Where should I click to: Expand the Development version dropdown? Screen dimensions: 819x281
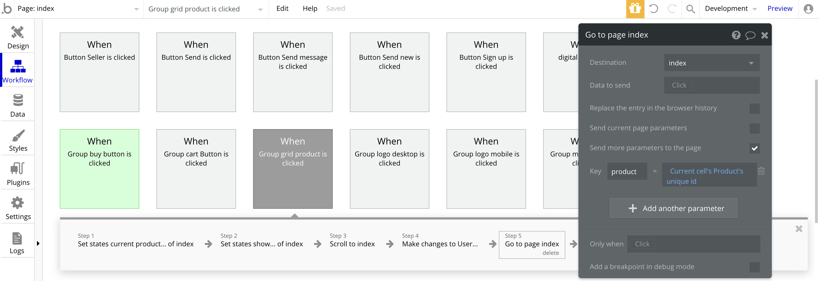(730, 9)
